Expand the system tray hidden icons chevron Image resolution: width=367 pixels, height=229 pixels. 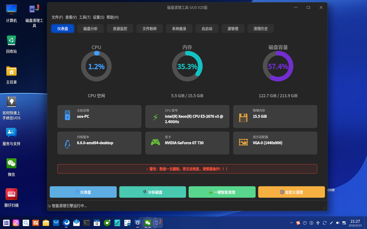[292, 223]
